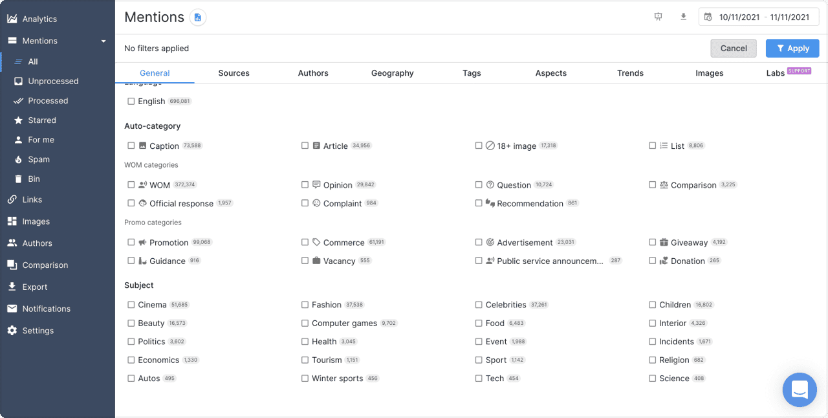
Task: Check the Guidance checkbox
Action: pos(131,261)
